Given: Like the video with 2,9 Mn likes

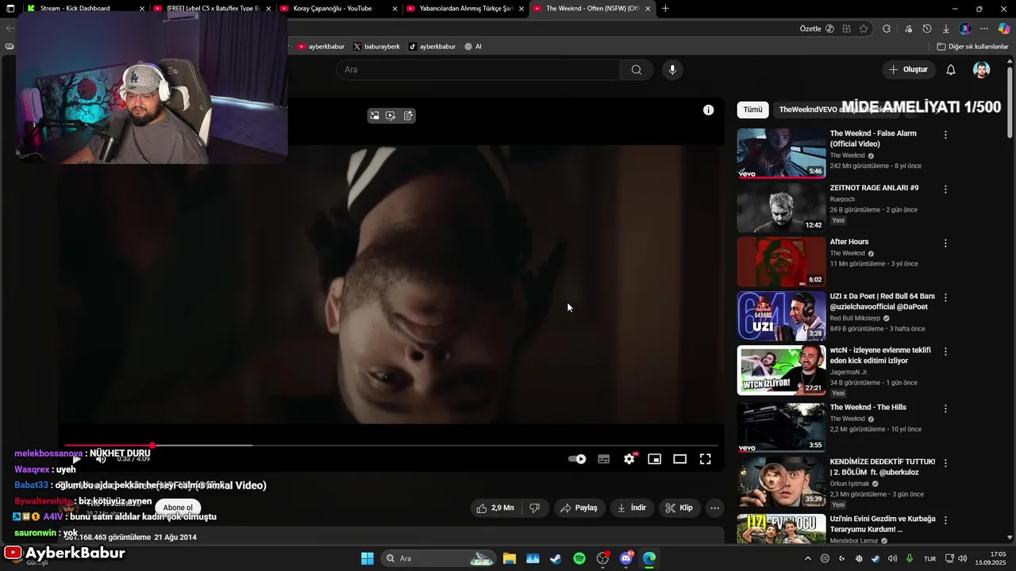Looking at the screenshot, I should [x=495, y=508].
